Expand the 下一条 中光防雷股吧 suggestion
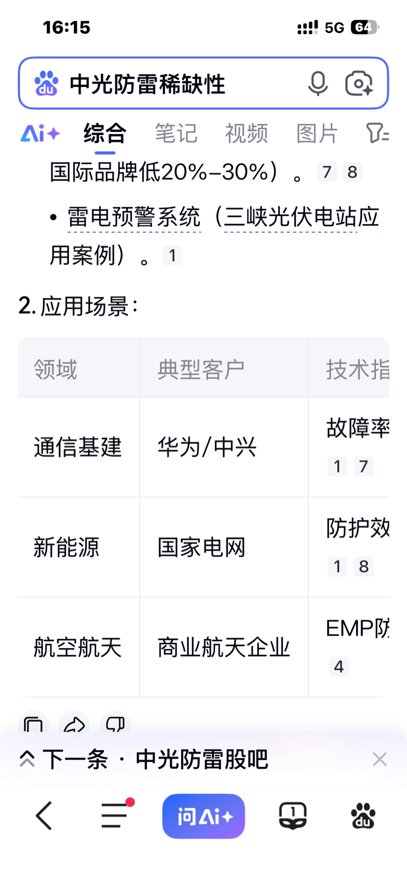Screen dimensions: 407x881 144,759
